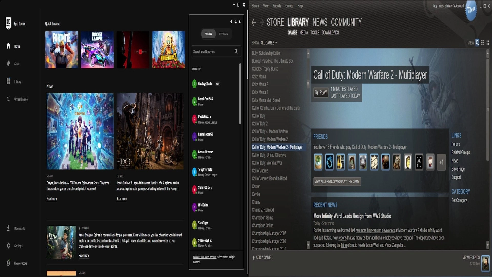492x277 pixels.
Task: Click the search icon in Steam library
Action: (477, 43)
